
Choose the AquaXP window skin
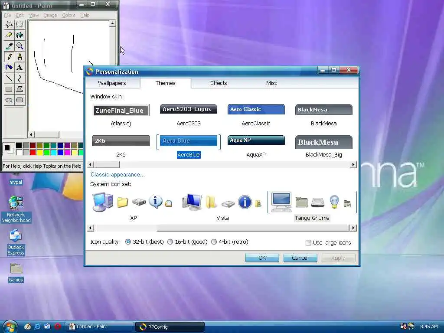[x=256, y=147]
